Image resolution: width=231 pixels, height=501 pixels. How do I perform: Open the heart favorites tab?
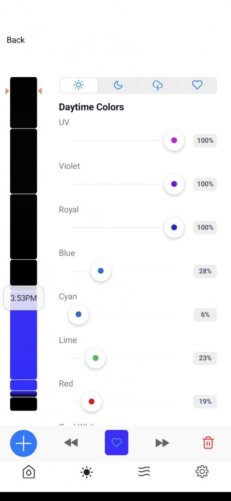tap(197, 86)
